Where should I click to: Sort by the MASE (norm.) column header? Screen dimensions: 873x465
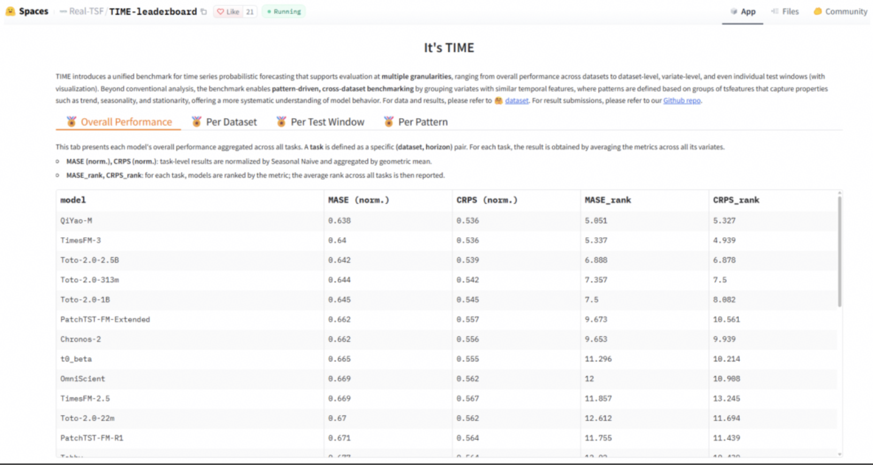(358, 200)
